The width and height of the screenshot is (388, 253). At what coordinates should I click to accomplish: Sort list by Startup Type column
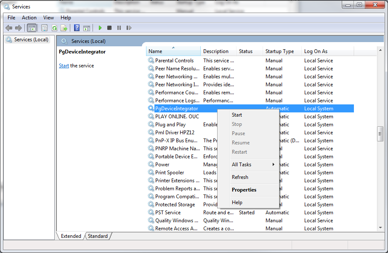280,51
